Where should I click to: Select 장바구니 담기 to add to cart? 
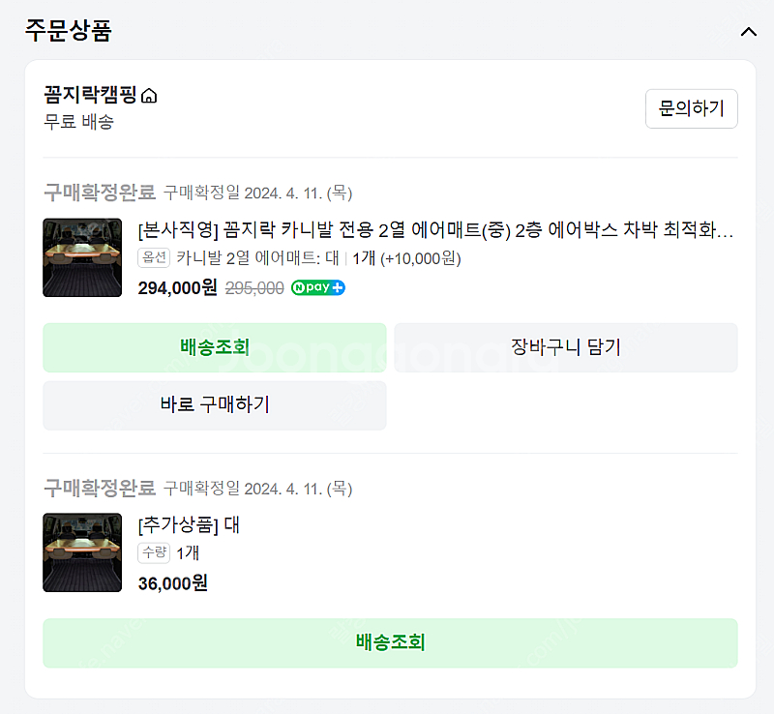(566, 347)
